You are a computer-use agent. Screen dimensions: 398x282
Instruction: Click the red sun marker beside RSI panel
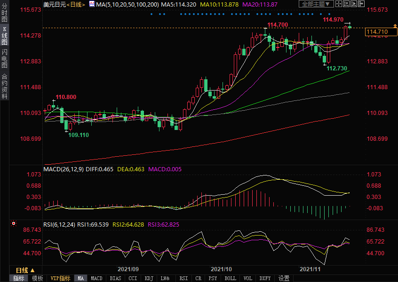[14, 223]
